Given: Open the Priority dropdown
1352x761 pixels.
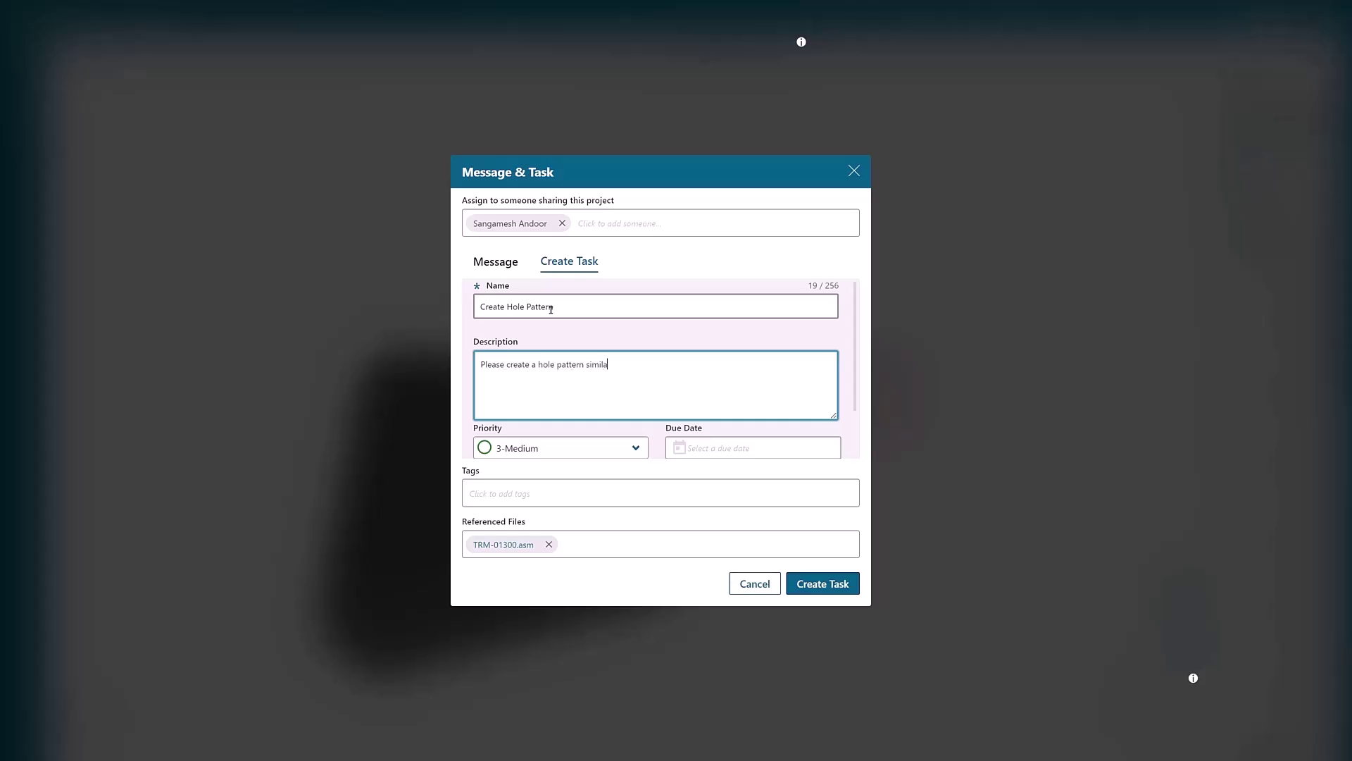Looking at the screenshot, I should click(560, 447).
